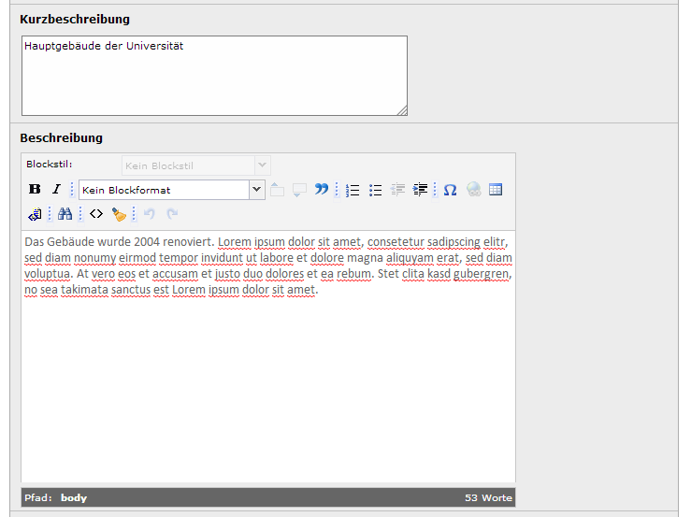Insert a bulleted list
Viewport: 691px width, 517px height.
[x=375, y=190]
